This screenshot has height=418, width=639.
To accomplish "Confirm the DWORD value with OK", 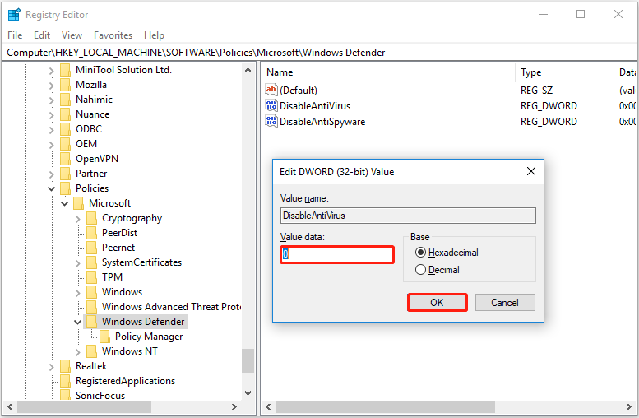I will coord(437,303).
